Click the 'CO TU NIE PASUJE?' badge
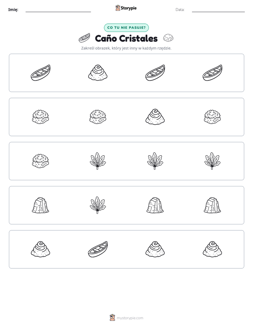Image resolution: width=253 pixels, height=328 pixels. [126, 28]
